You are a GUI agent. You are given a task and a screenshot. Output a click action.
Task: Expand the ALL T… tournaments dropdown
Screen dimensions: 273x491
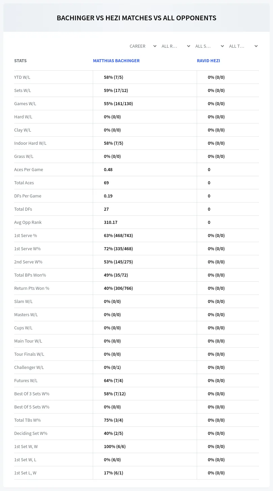(x=243, y=46)
